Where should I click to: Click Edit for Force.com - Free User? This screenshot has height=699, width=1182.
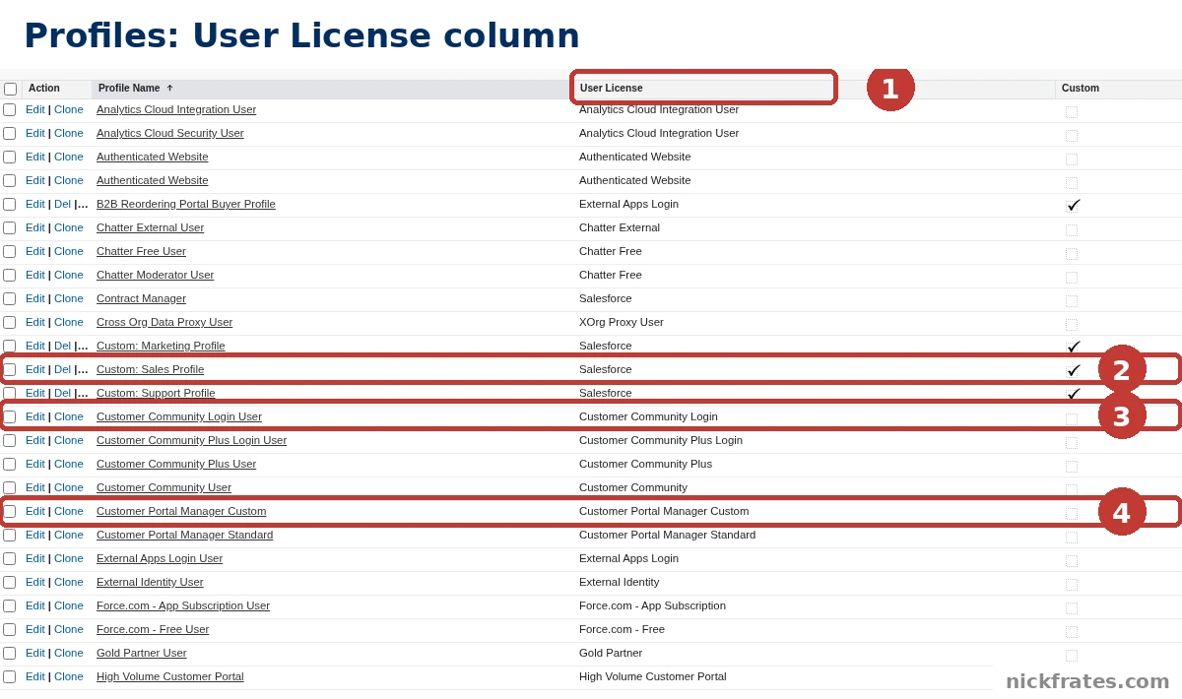pos(35,629)
